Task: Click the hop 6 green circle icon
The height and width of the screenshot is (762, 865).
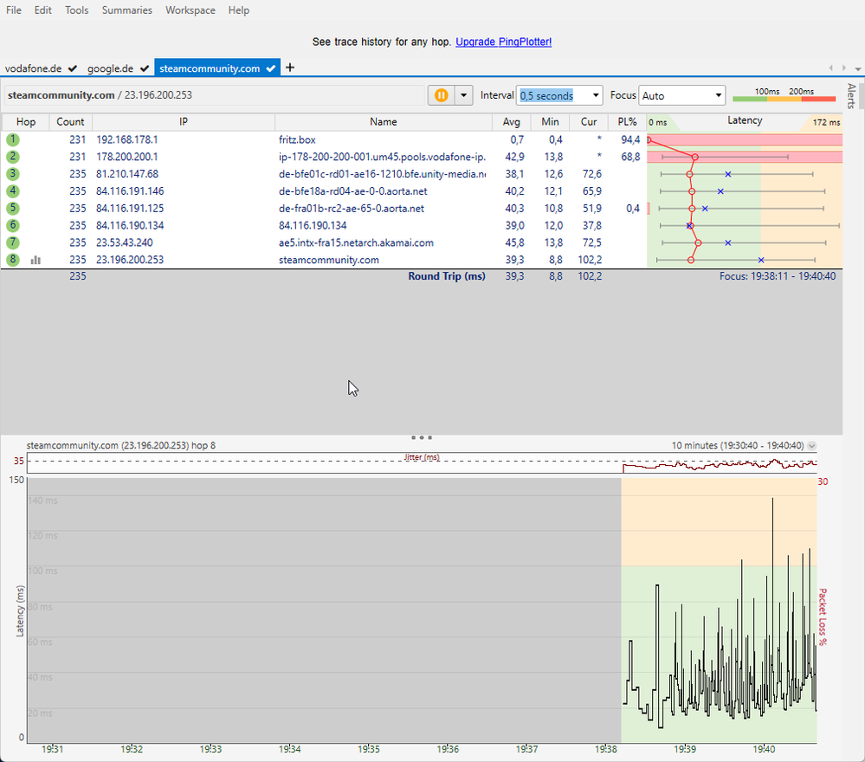Action: click(13, 225)
